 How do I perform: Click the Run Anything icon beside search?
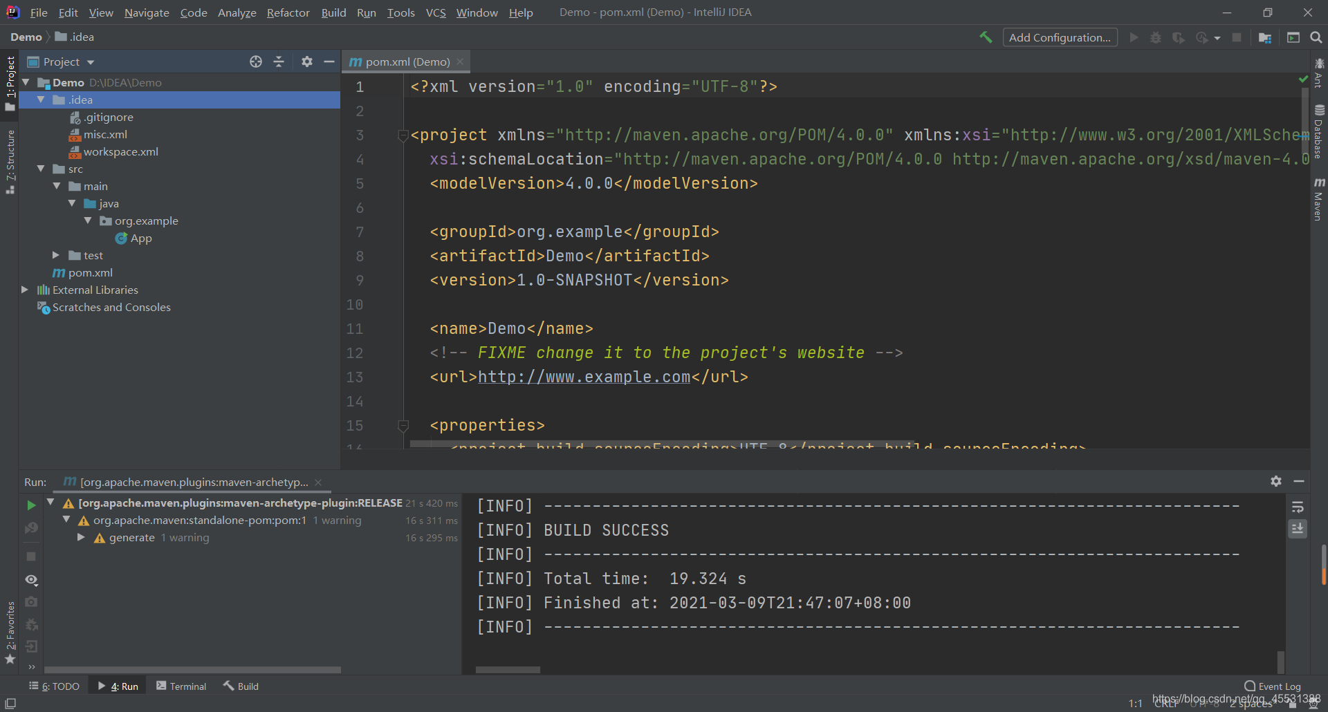point(1293,37)
